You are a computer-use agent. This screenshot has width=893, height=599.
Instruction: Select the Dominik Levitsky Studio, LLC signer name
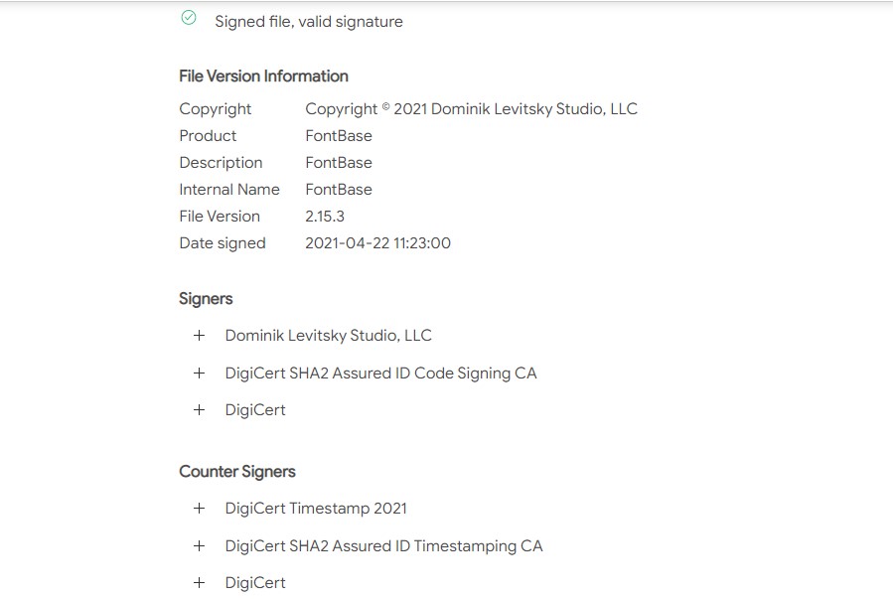point(328,336)
